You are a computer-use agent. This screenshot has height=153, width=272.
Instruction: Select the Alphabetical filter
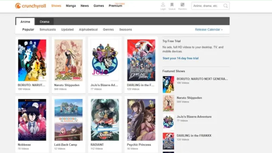[88, 30]
